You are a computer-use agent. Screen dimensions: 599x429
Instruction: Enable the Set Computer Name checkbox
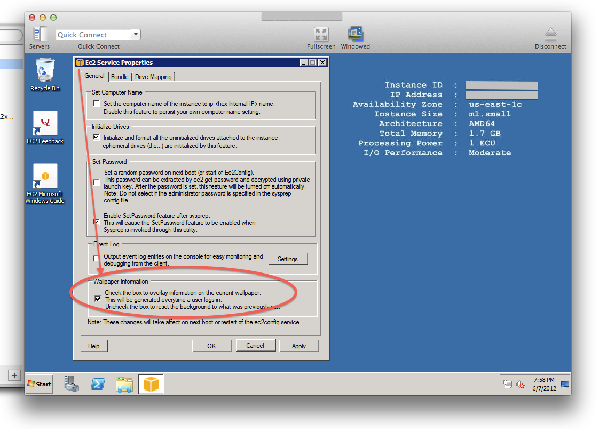96,103
